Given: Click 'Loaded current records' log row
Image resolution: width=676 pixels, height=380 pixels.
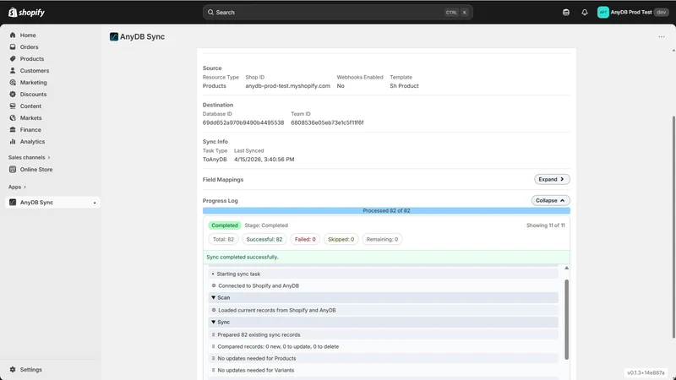Looking at the screenshot, I should pyautogui.click(x=384, y=310).
